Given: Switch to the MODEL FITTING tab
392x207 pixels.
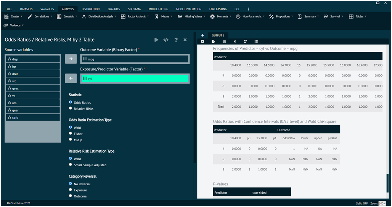Looking at the screenshot, I should point(159,9).
